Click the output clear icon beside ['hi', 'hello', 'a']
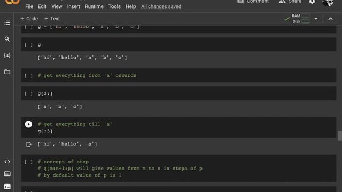 click(x=28, y=145)
